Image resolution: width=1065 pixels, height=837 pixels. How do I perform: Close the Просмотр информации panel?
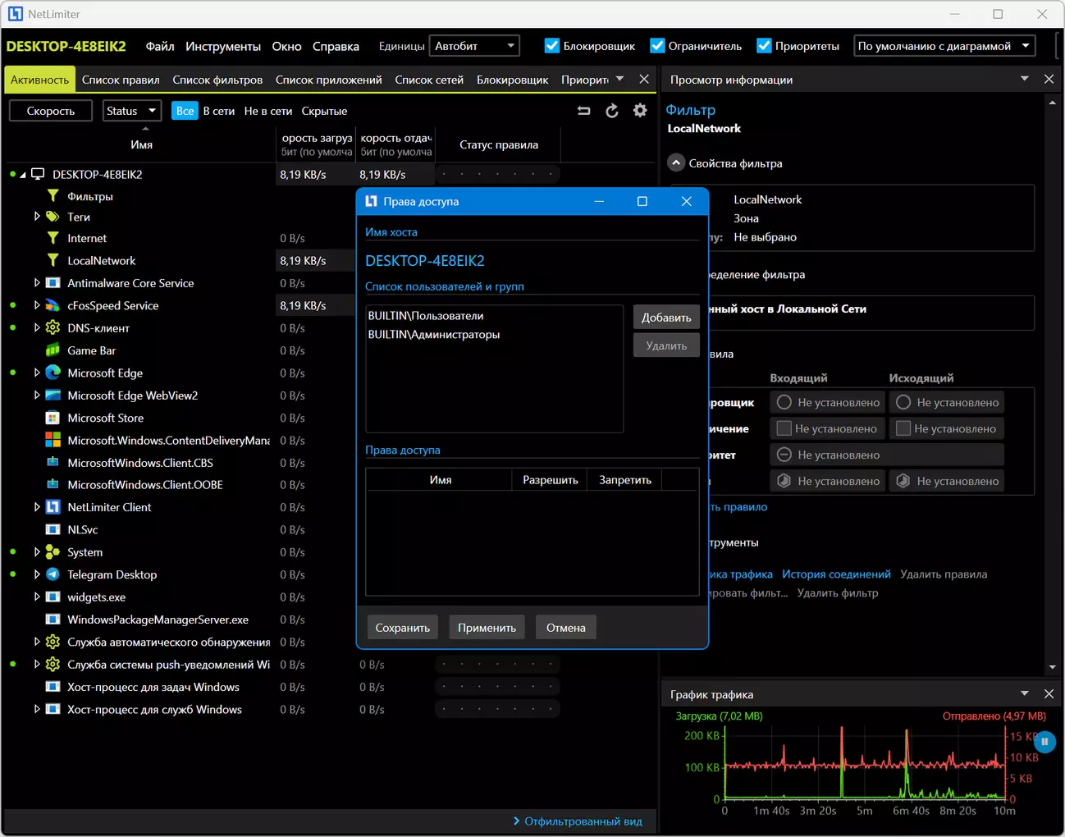(1049, 79)
